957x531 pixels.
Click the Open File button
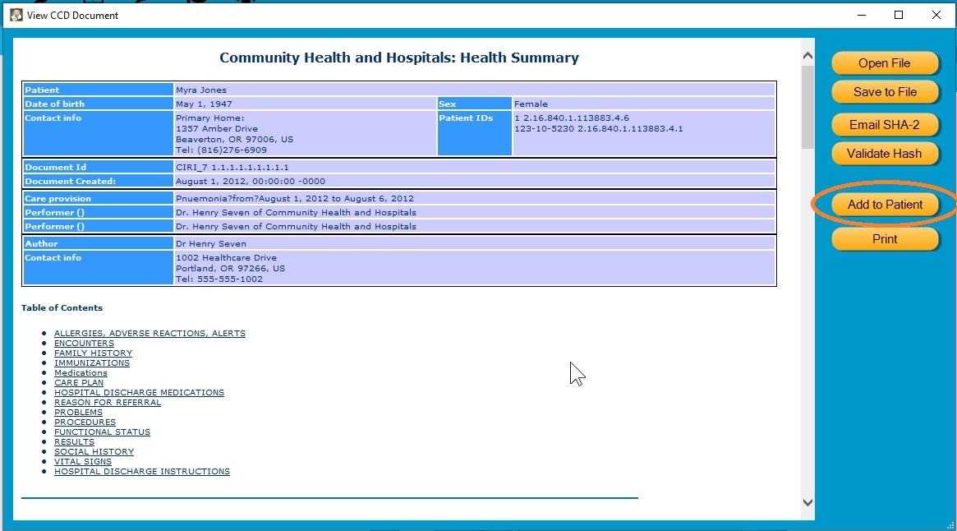click(x=885, y=63)
